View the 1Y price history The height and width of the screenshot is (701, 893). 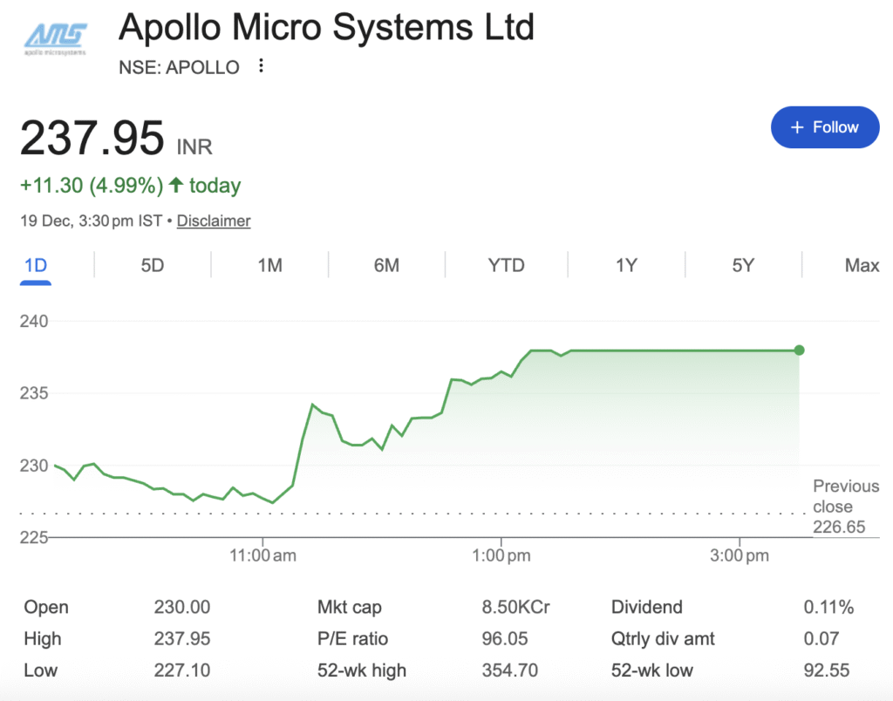coord(626,265)
